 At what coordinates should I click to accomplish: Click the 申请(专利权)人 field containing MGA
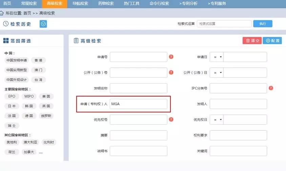(138, 104)
